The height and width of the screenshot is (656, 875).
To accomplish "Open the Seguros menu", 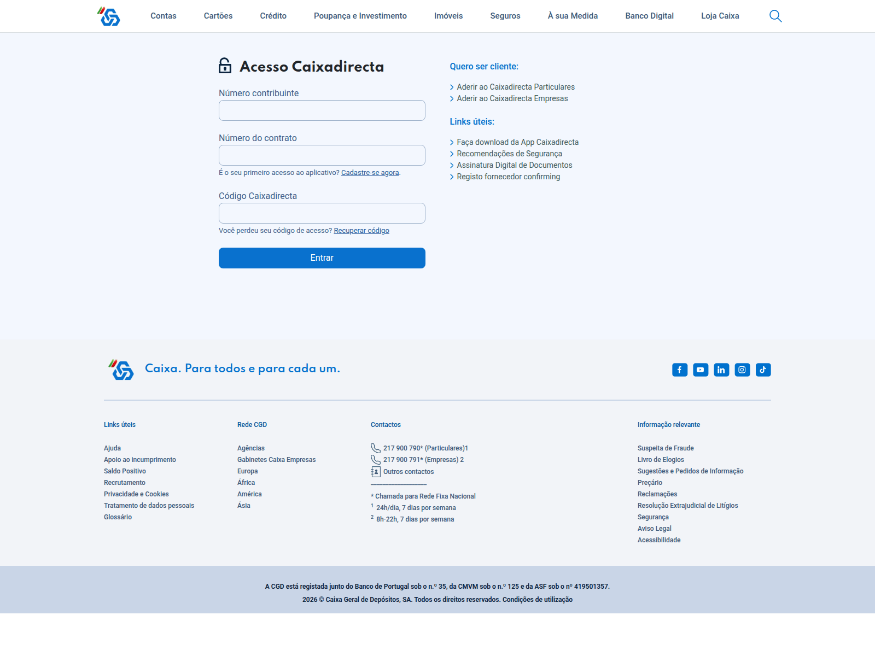I will [505, 16].
